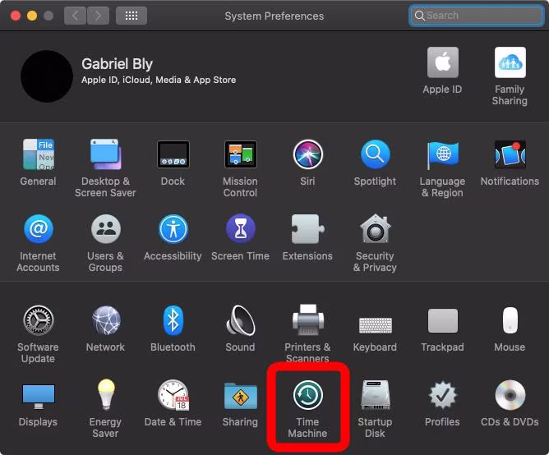Minimize the window with the yellow button
The image size is (549, 455).
click(x=32, y=16)
